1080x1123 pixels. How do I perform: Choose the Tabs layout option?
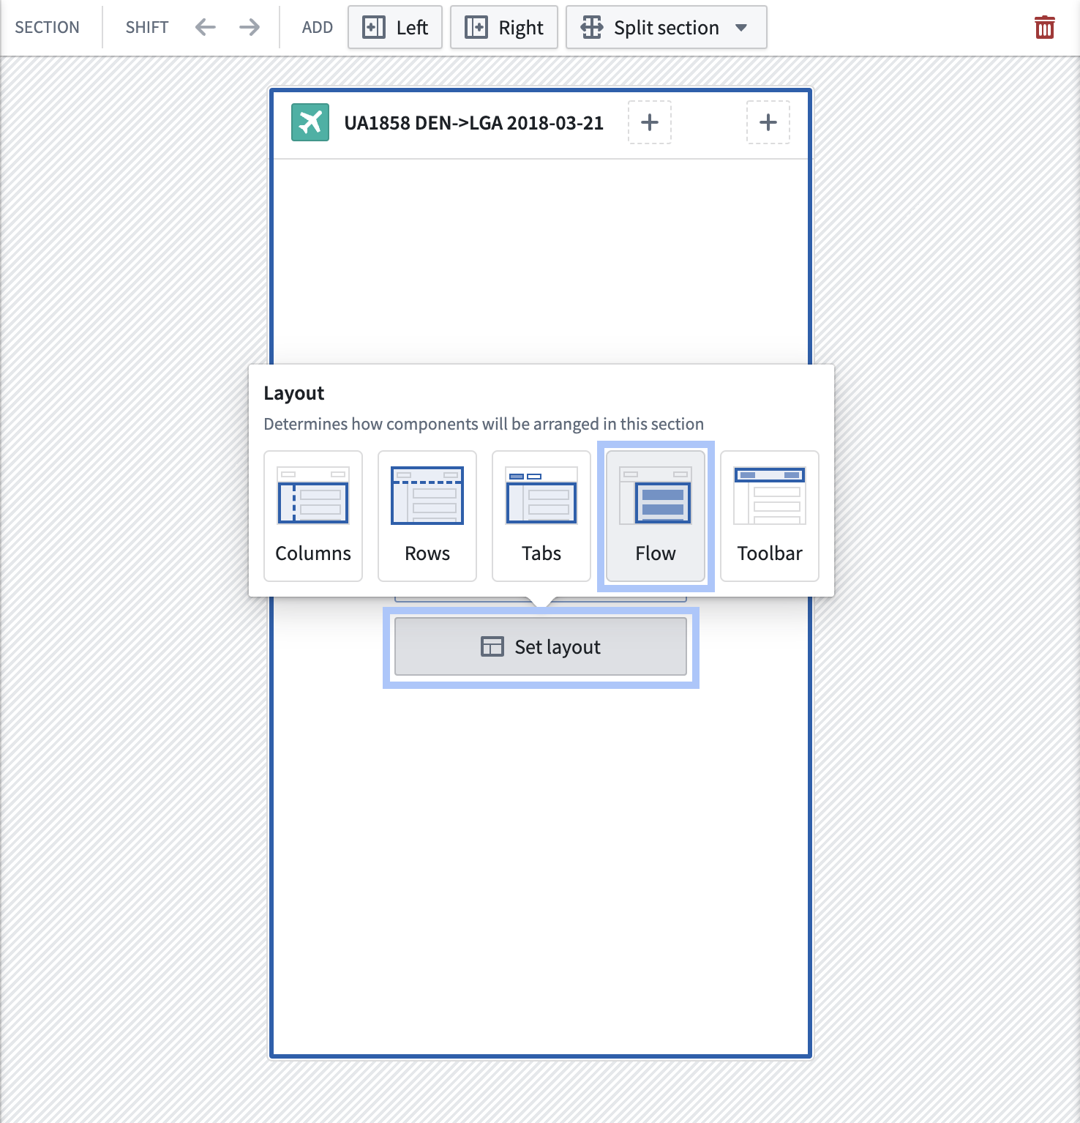pos(541,516)
